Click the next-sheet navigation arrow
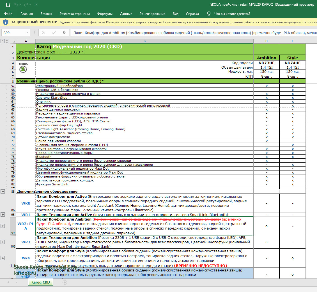 point(16,282)
